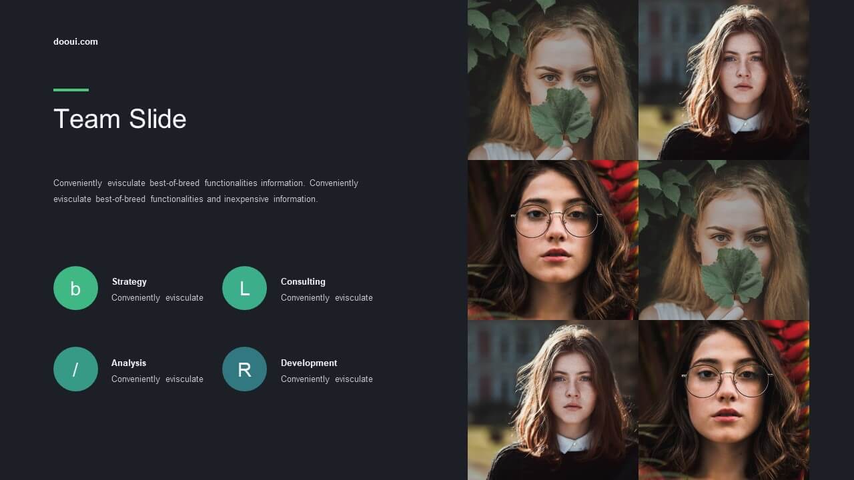Select the description text under Consulting
The height and width of the screenshot is (480, 854).
pyautogui.click(x=327, y=297)
